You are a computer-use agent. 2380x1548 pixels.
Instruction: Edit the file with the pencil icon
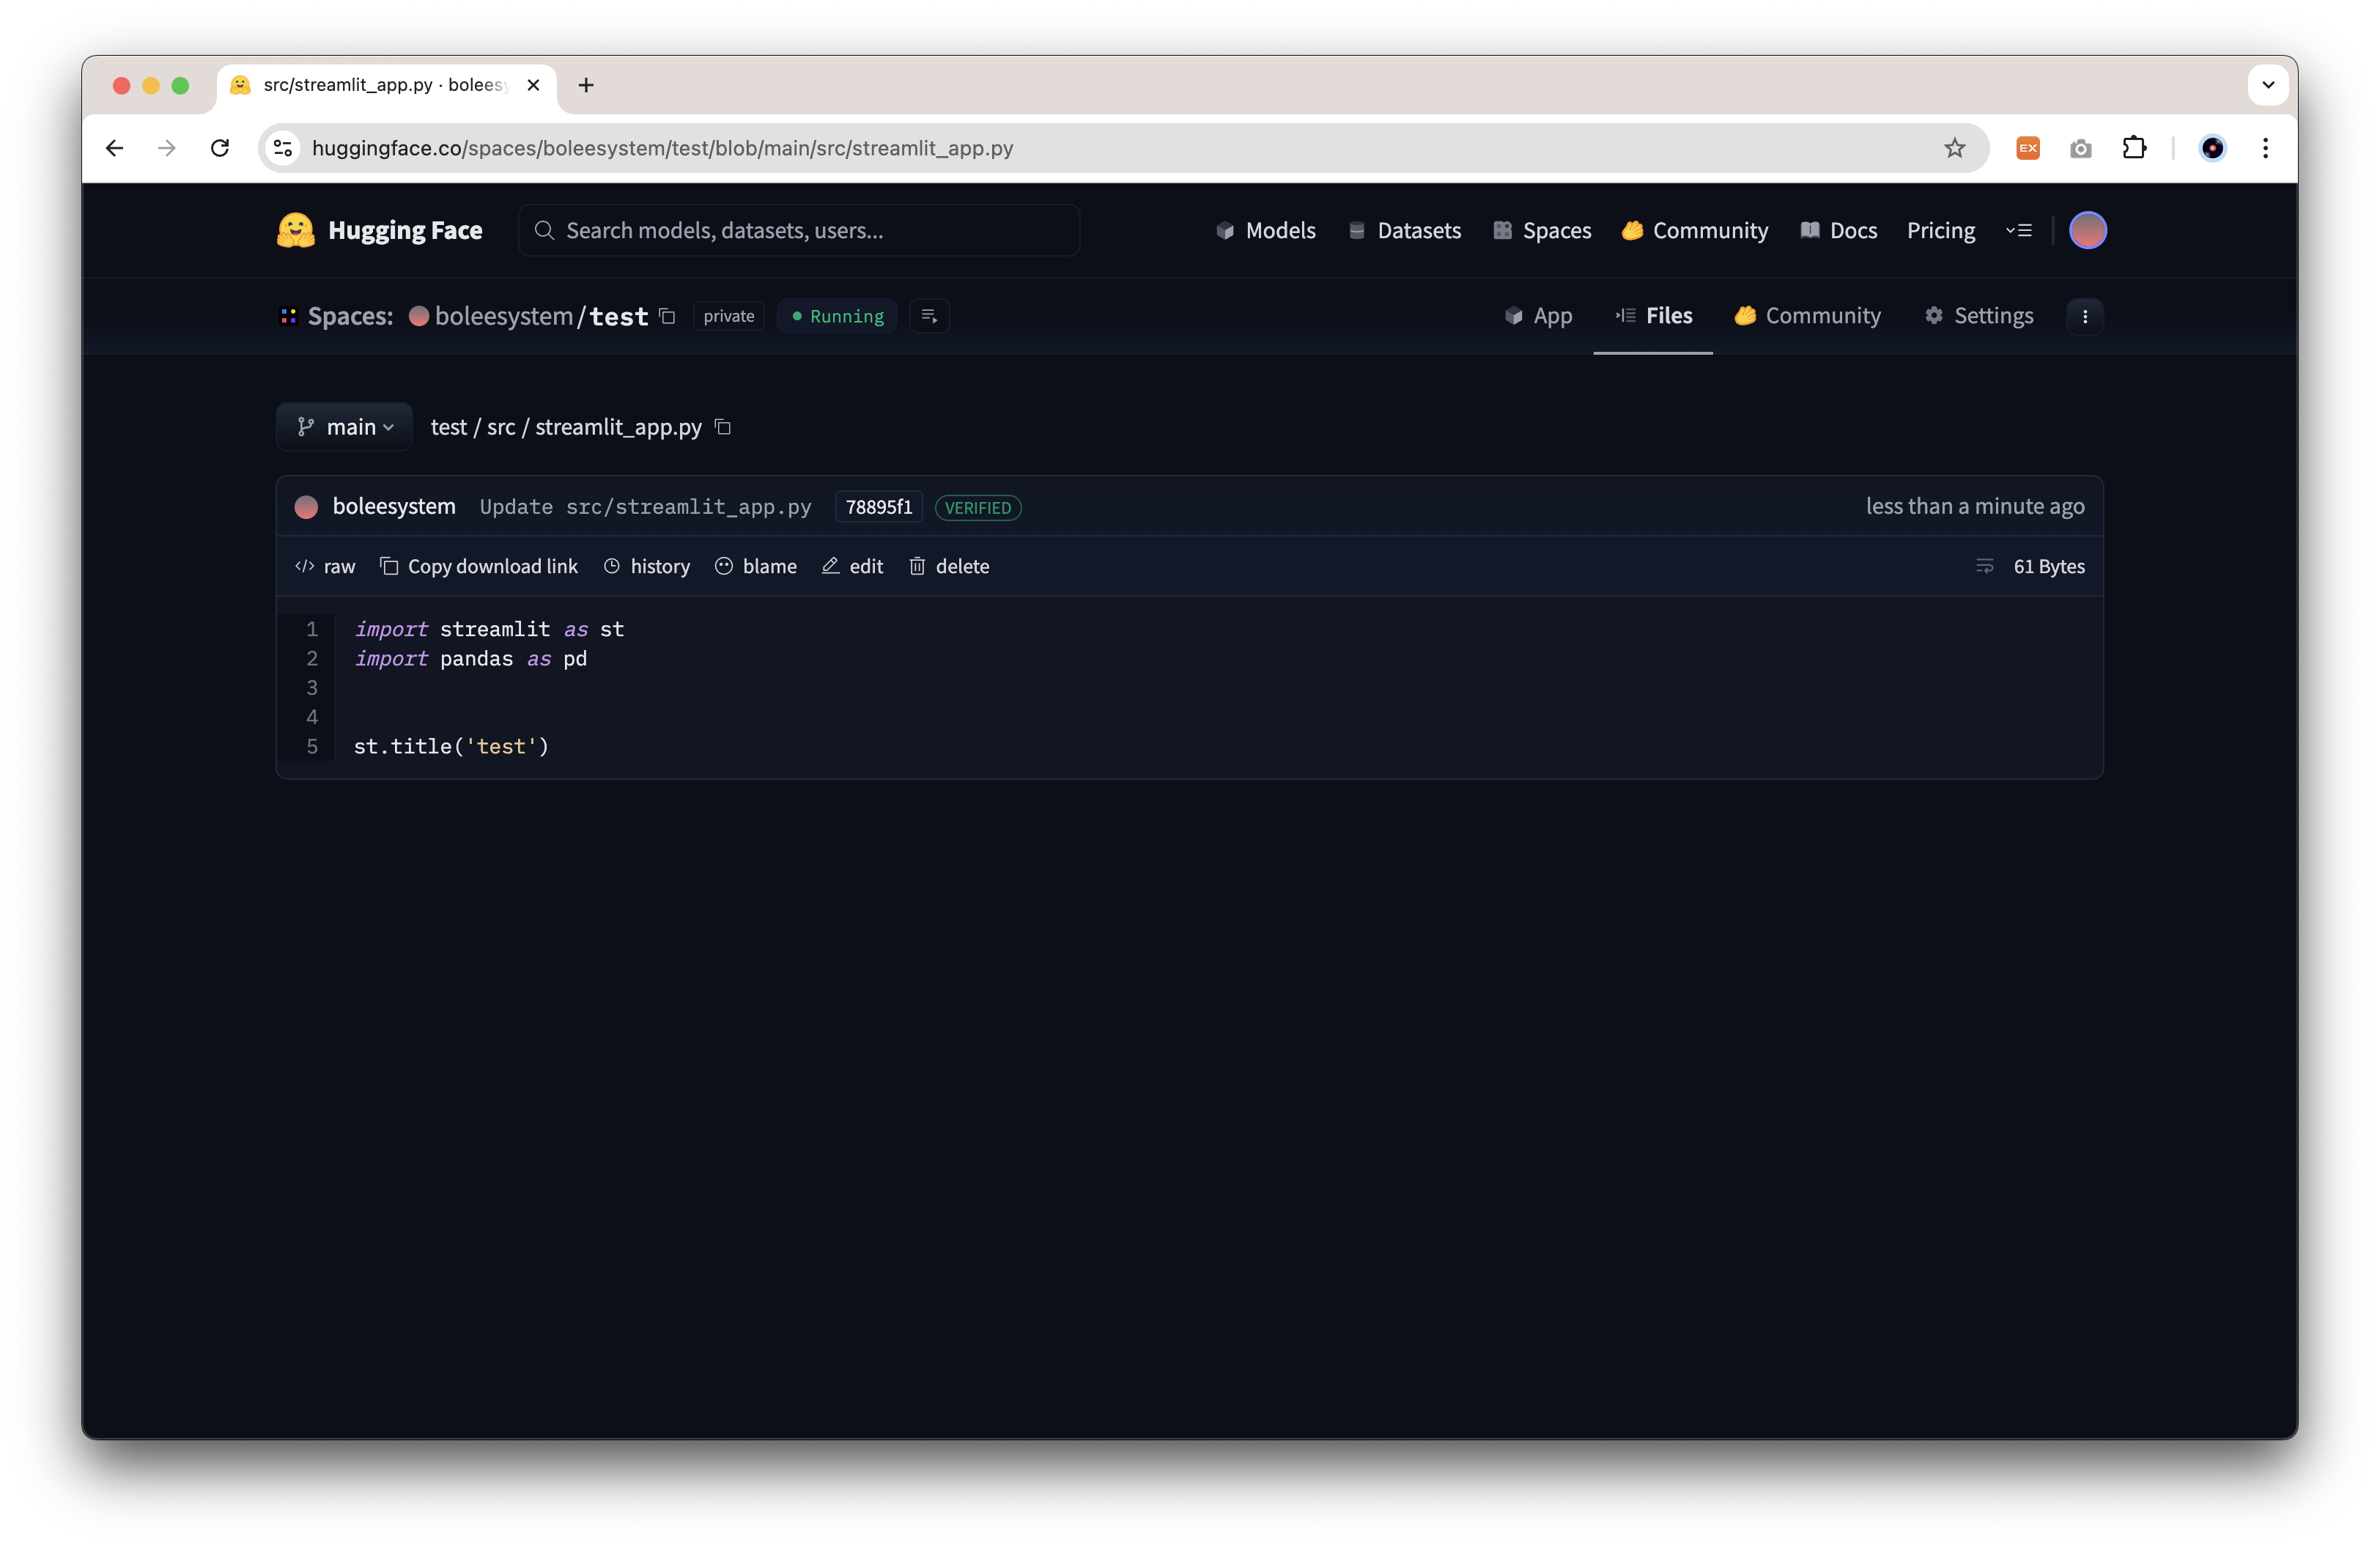(853, 566)
